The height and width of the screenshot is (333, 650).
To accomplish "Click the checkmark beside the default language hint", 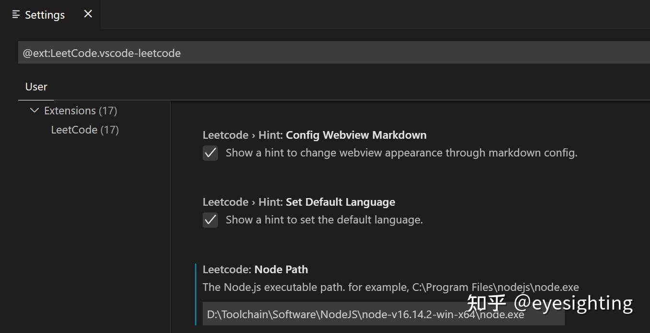I will point(210,220).
